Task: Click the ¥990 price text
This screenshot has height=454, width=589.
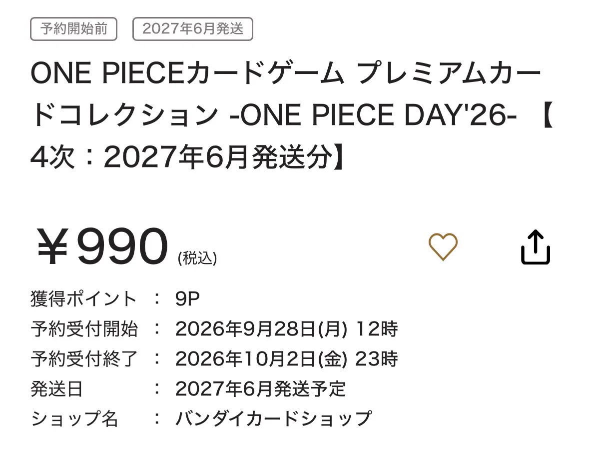Action: click(x=102, y=247)
